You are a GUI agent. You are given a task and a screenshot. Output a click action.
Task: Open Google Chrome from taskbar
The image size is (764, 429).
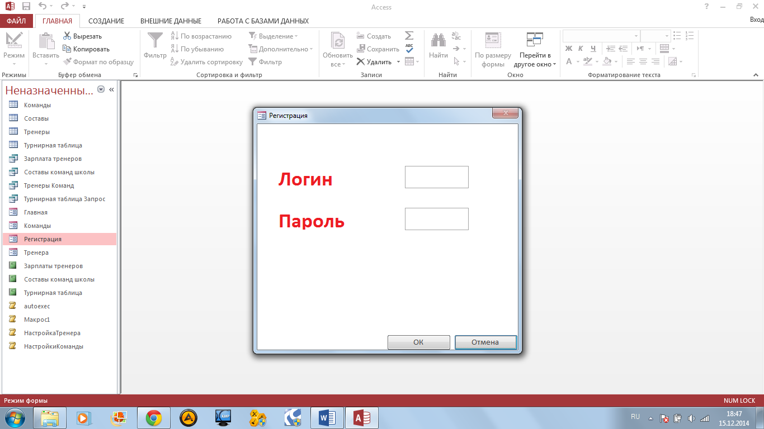(154, 418)
